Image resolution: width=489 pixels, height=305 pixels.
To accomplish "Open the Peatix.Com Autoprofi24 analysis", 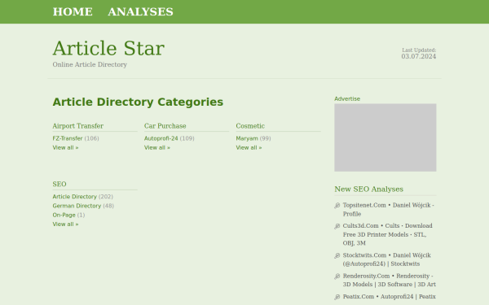I will point(390,297).
